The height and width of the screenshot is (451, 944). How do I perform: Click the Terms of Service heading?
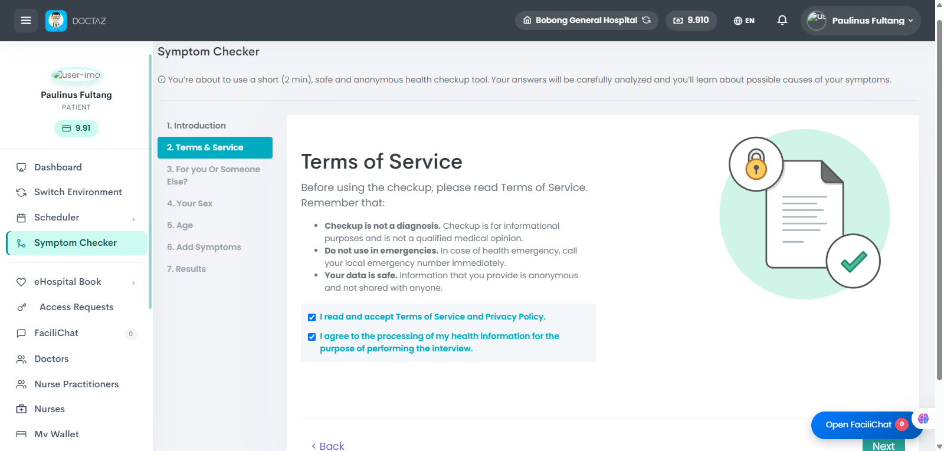[382, 162]
